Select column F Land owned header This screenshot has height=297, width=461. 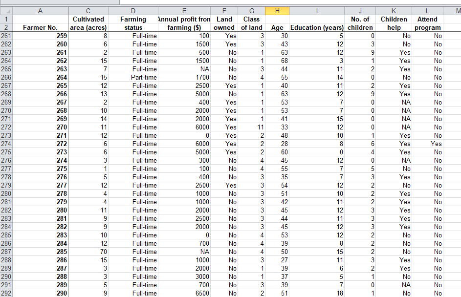tap(224, 10)
